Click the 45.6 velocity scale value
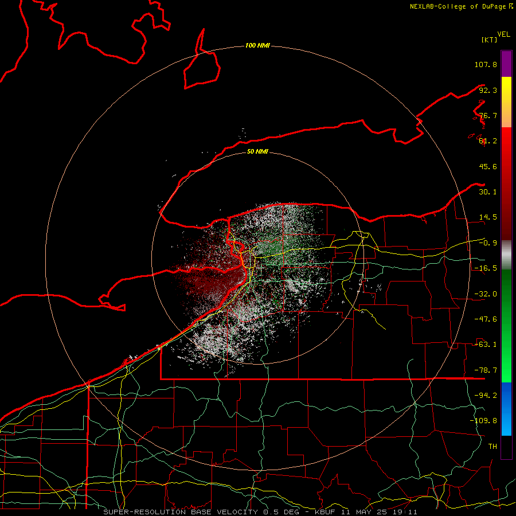 488,166
